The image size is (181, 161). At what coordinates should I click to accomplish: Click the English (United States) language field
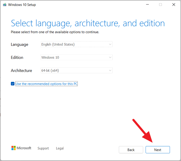click(76, 44)
